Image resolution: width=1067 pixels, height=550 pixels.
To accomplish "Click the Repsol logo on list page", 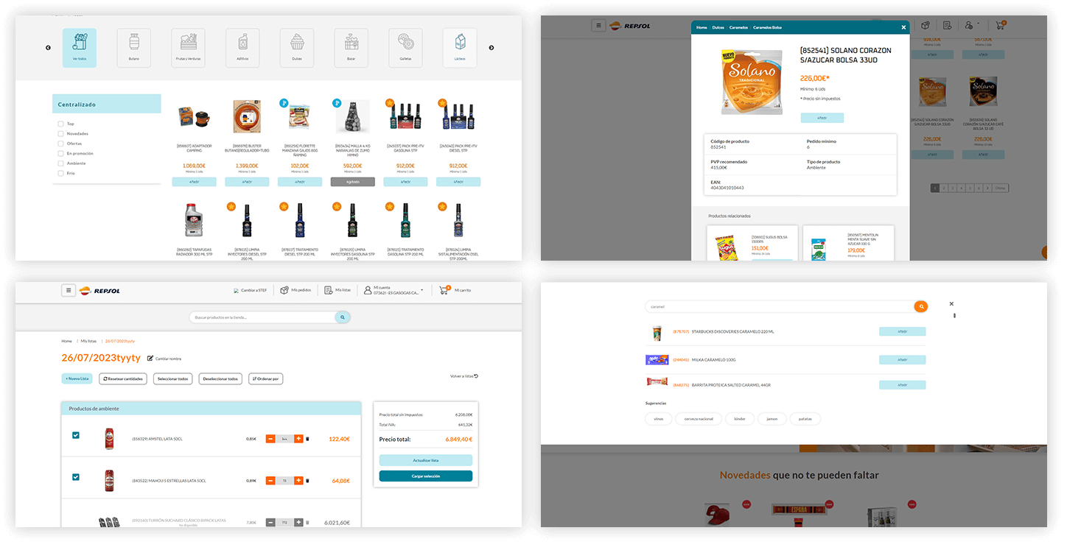I will (x=100, y=290).
